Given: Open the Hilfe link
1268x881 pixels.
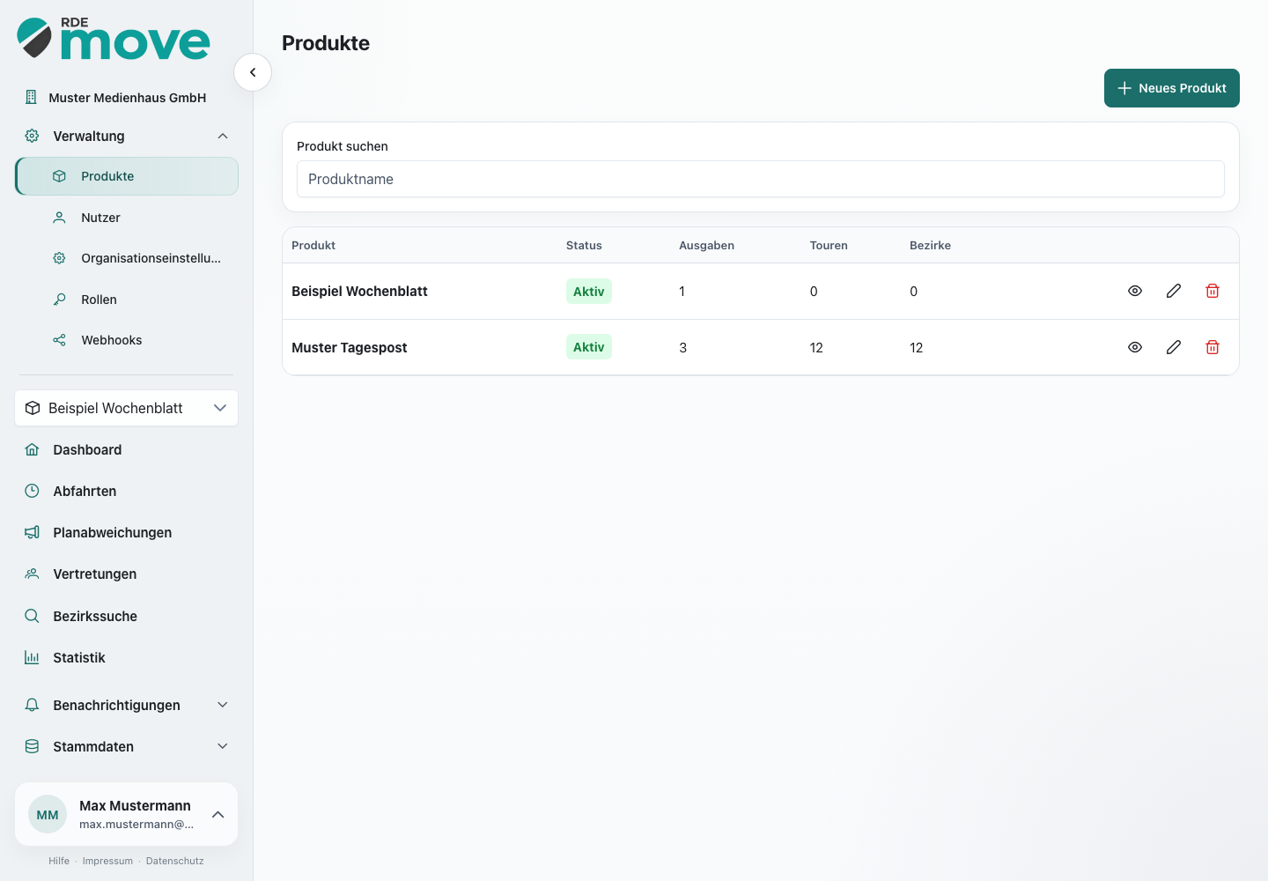Looking at the screenshot, I should 59,861.
